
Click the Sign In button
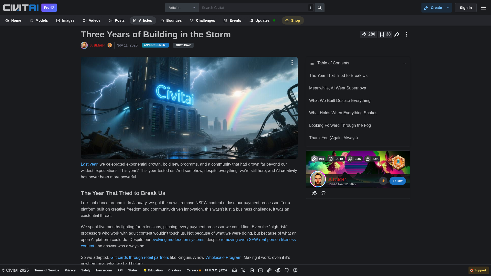click(x=465, y=8)
